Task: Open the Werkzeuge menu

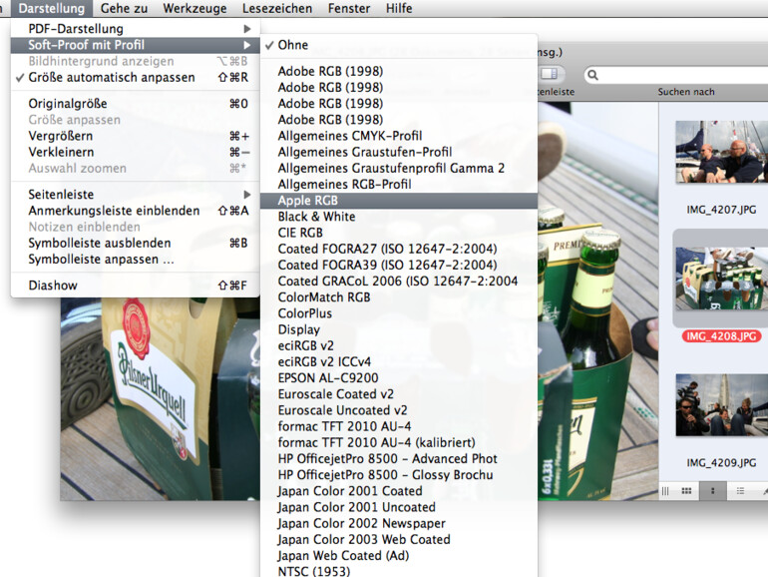Action: click(x=195, y=8)
